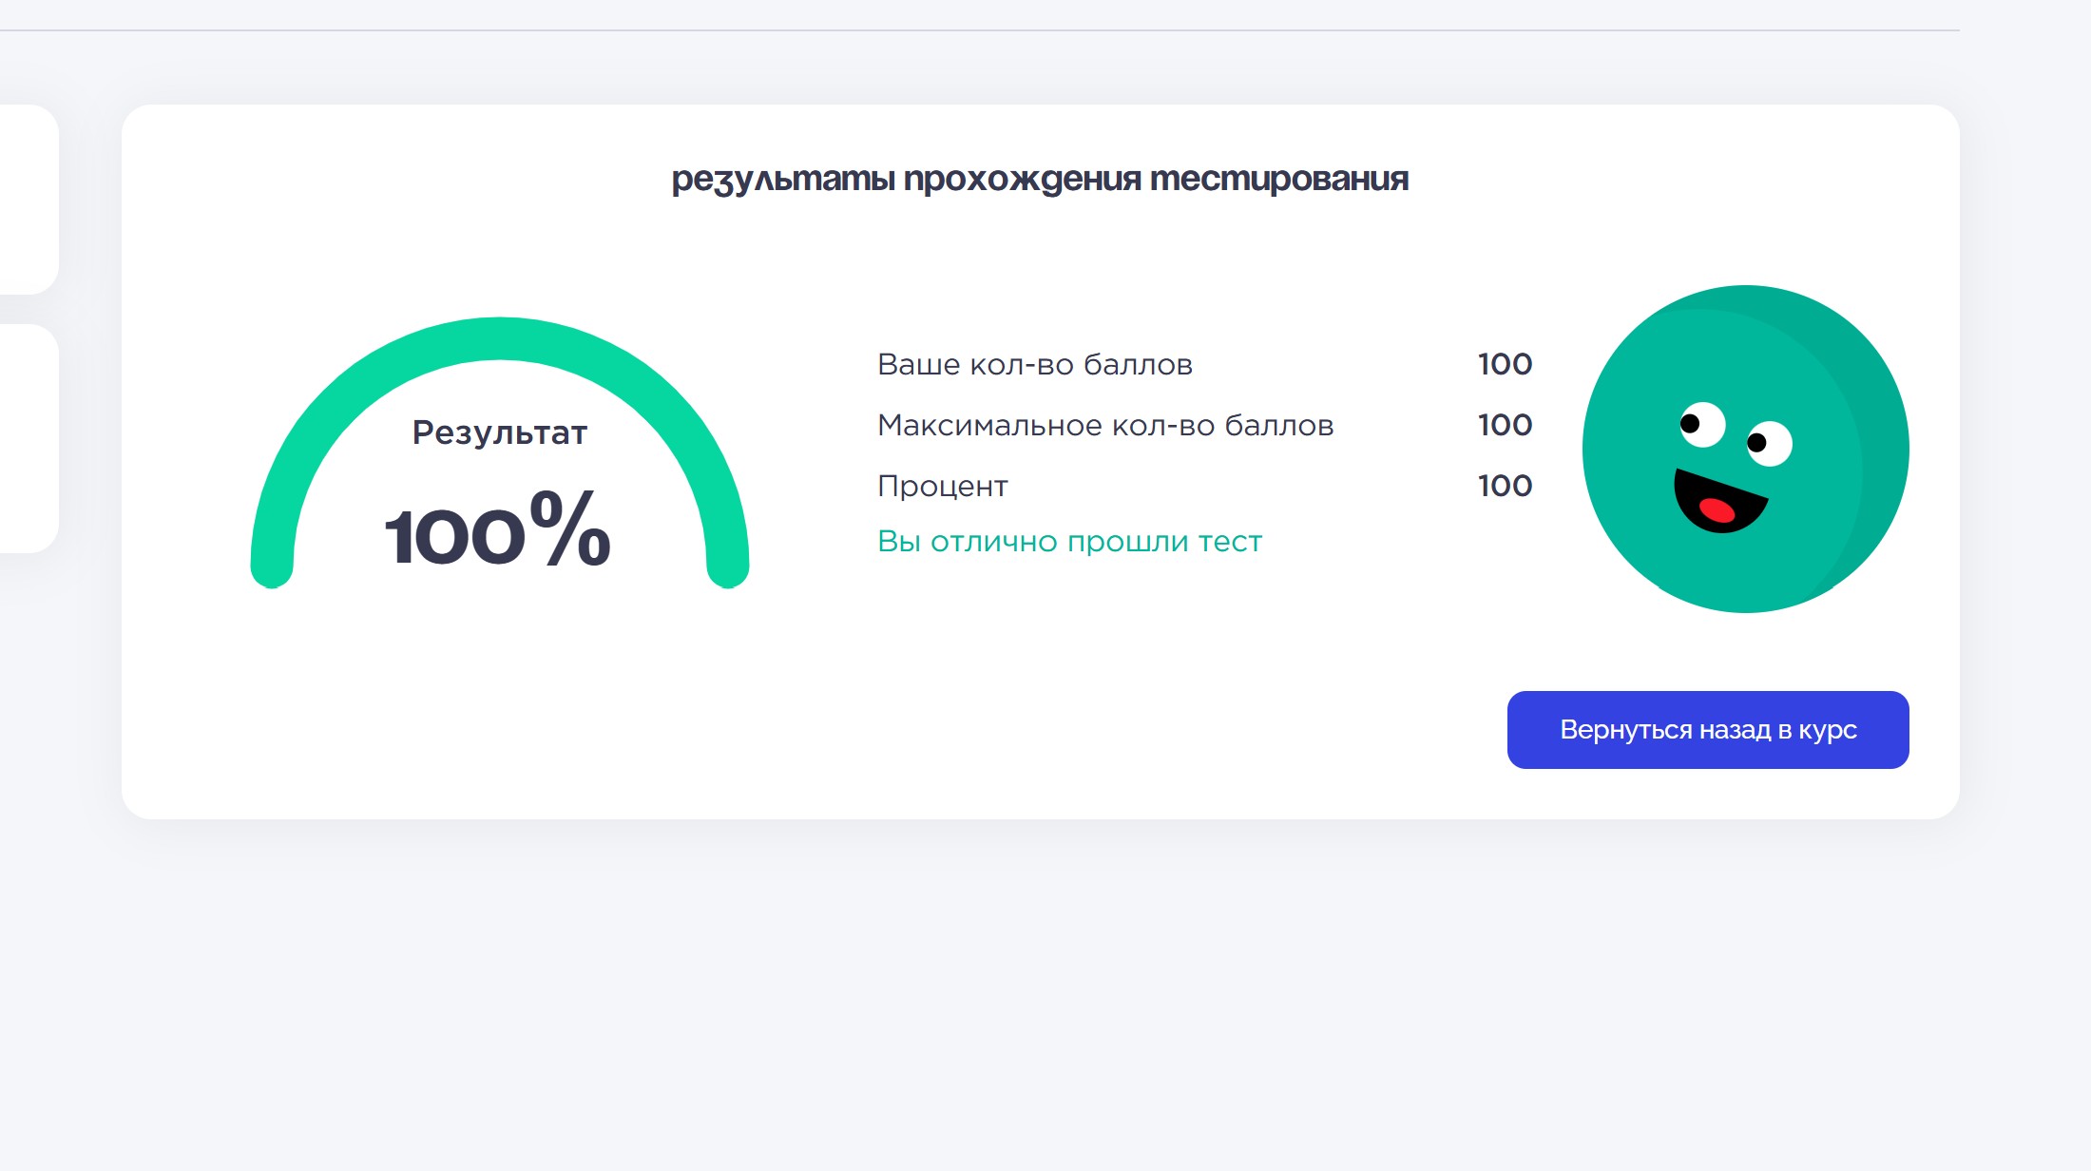Click the large "100%" result value

pos(498,532)
